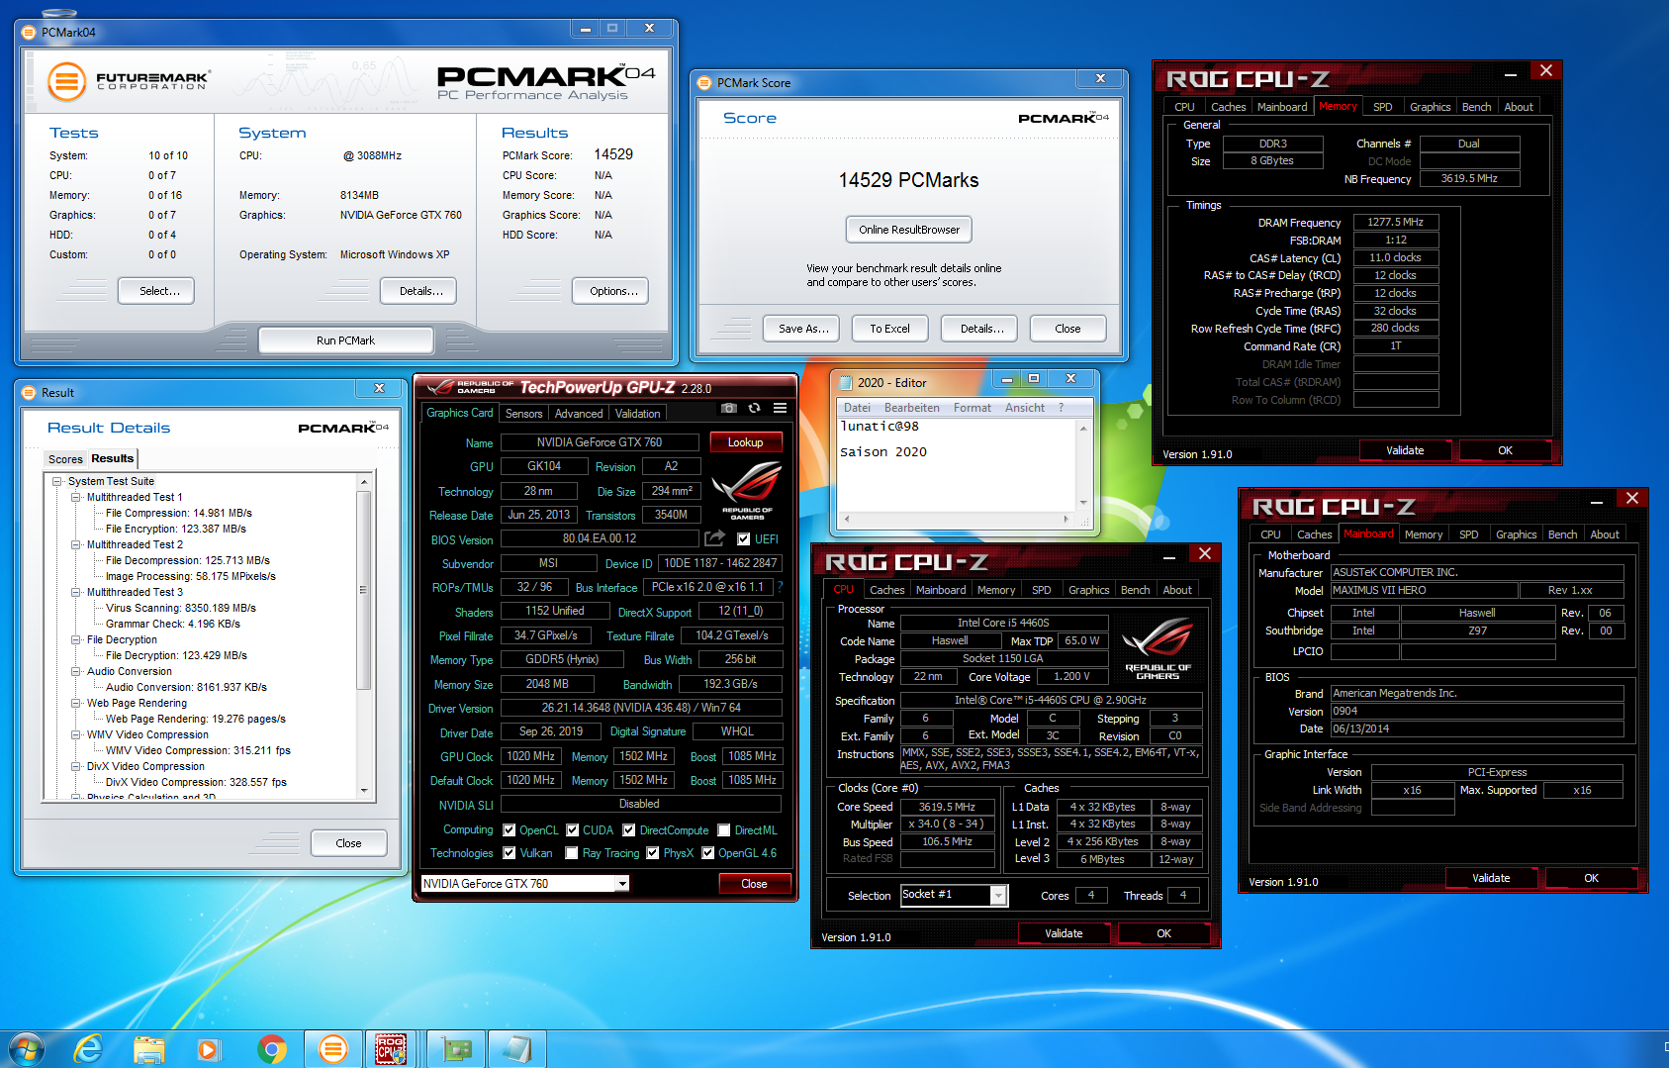Click the Run PCMark button
Screen dimensions: 1669x1068
[345, 340]
